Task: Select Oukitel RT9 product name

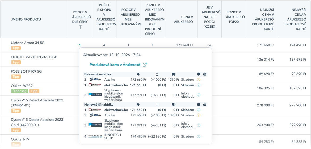Action: click(x=20, y=139)
